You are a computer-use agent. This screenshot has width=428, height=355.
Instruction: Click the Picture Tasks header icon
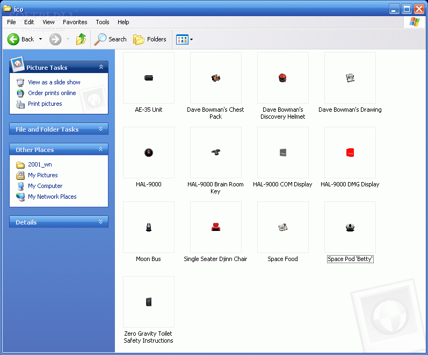point(18,64)
